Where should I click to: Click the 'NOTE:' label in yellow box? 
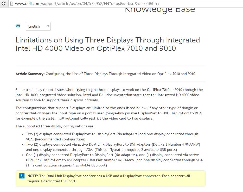(33, 176)
